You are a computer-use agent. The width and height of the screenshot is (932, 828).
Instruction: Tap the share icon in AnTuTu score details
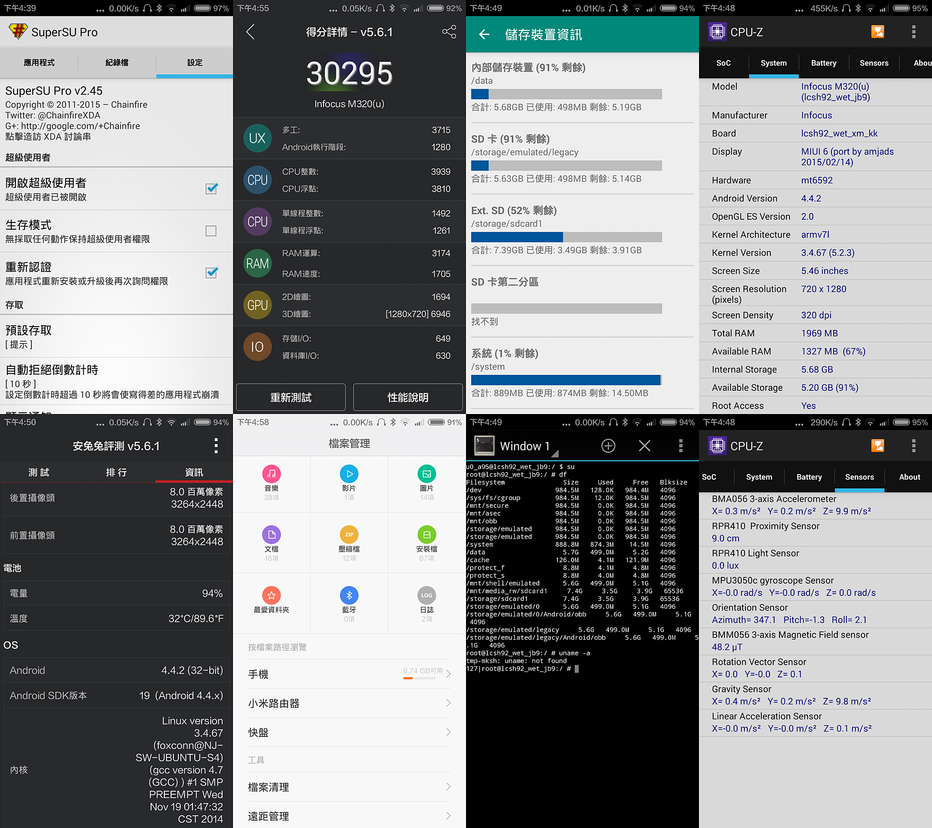point(449,32)
